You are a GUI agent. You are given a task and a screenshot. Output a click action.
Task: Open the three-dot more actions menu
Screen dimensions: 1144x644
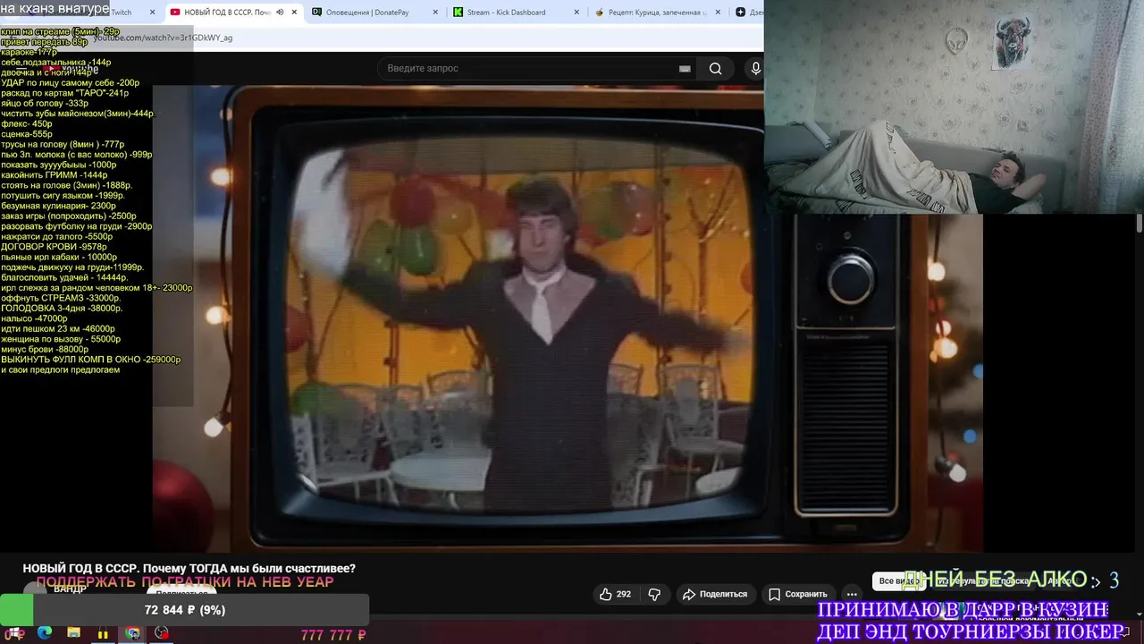coord(852,594)
